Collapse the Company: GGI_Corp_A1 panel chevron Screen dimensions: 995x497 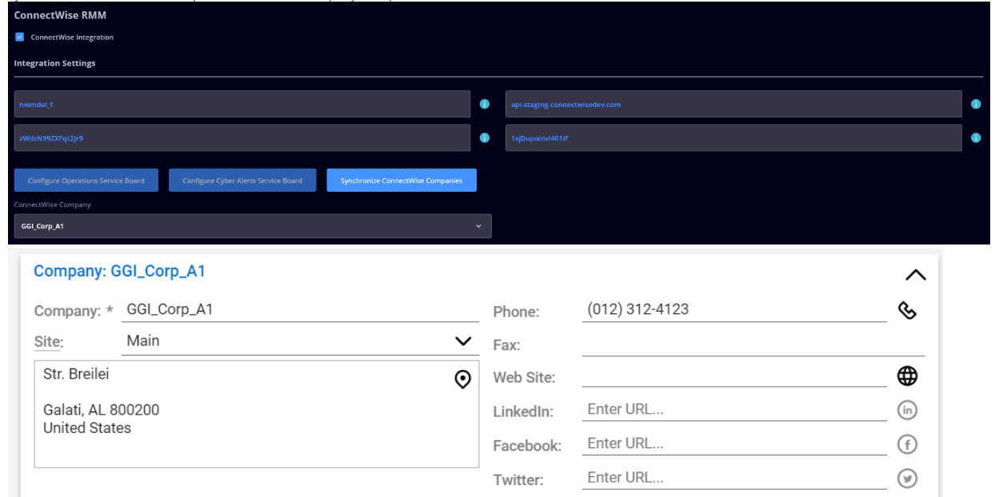tap(915, 275)
